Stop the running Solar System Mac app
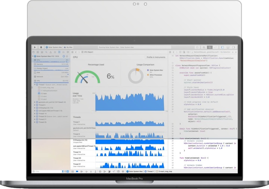The image size is (269, 189). (41, 47)
